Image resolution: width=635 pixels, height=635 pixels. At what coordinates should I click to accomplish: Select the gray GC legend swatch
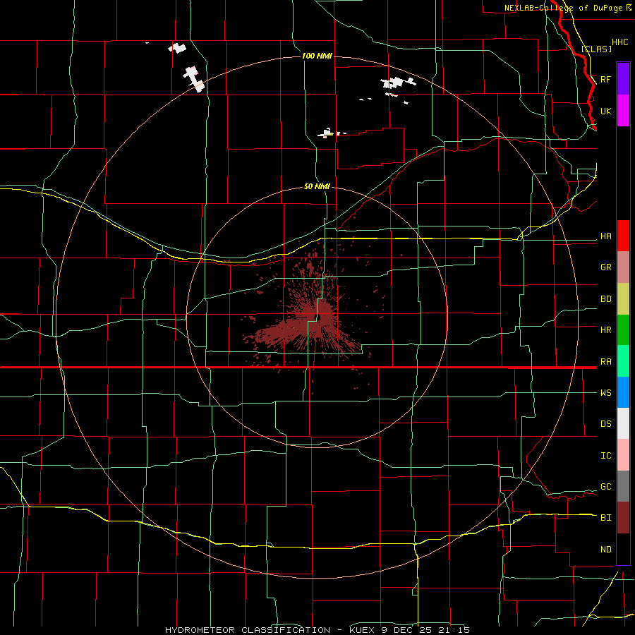tap(623, 486)
